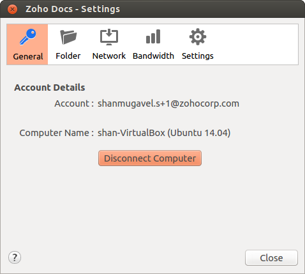The image size is (305, 274).
Task: Switch to the Folder tab label
Action: click(68, 56)
